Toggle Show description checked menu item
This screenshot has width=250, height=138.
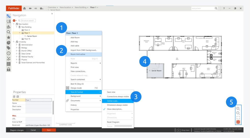coord(114,109)
